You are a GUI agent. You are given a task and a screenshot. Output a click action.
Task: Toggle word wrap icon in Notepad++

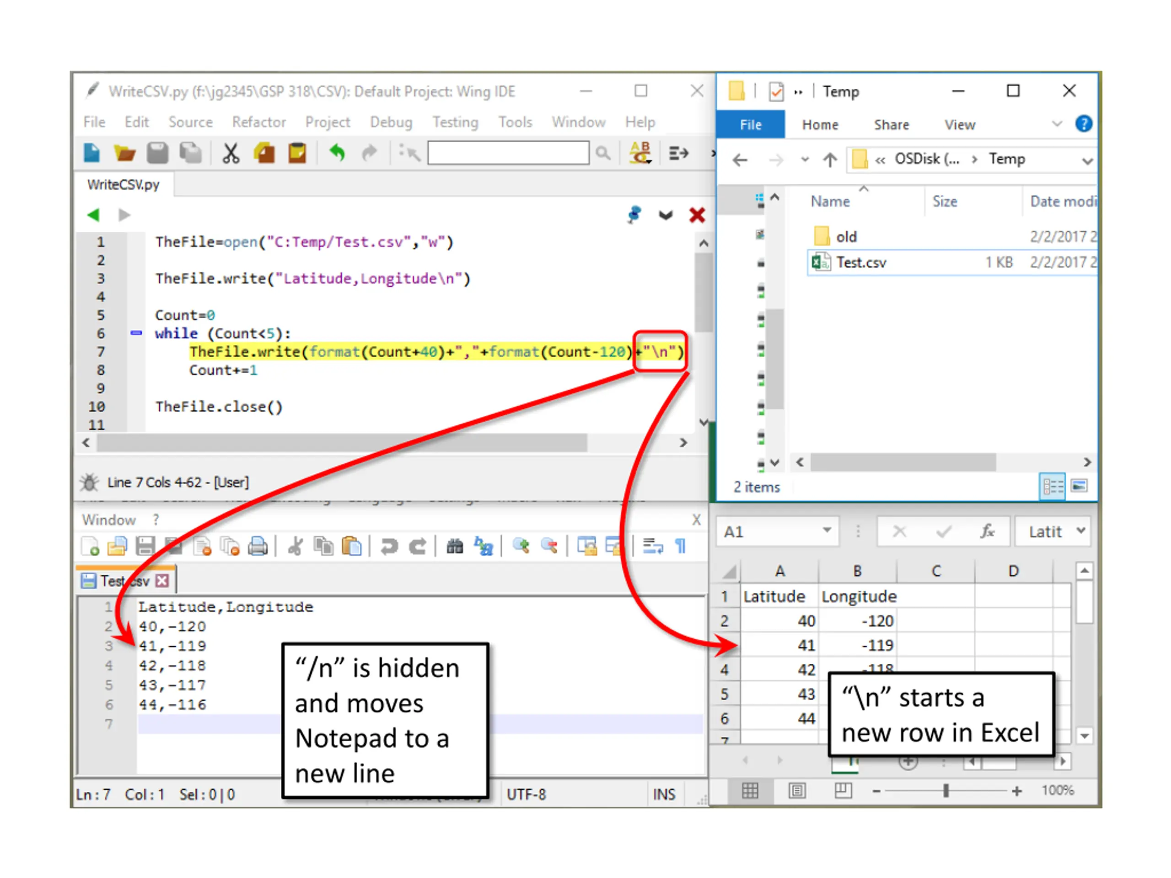pyautogui.click(x=653, y=546)
